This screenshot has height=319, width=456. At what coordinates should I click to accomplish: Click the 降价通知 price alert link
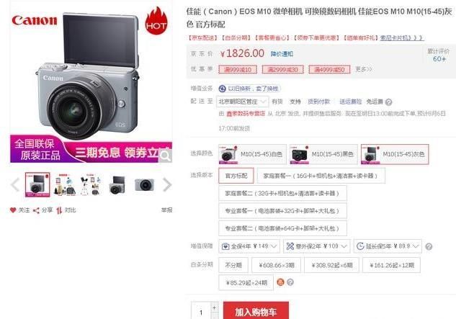coord(282,54)
